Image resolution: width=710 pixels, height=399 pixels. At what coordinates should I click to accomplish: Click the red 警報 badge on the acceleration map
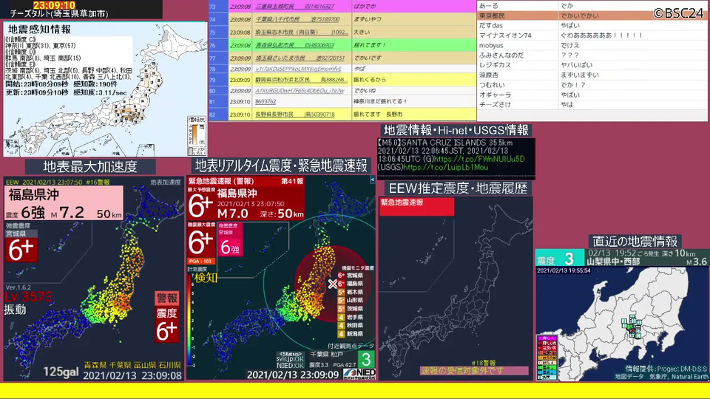[167, 298]
